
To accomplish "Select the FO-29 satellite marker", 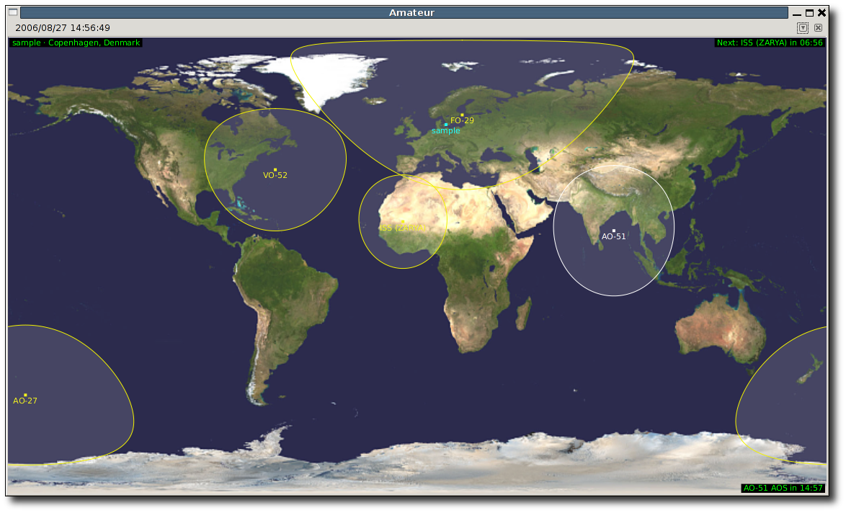I will pos(462,115).
